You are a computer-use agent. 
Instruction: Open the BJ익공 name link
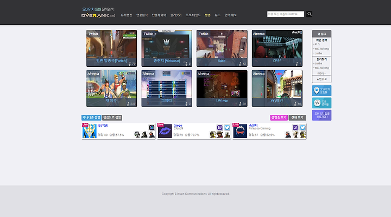click(103, 125)
